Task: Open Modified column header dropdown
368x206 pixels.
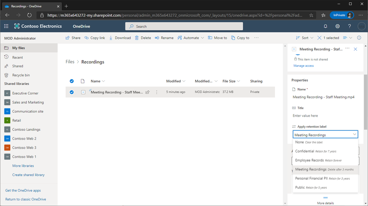Action: (x=176, y=81)
